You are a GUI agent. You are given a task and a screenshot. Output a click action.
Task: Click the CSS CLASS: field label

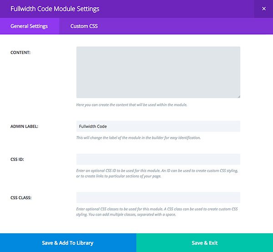click(21, 198)
